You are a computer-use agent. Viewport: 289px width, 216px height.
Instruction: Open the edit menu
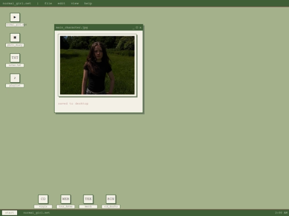62,3
